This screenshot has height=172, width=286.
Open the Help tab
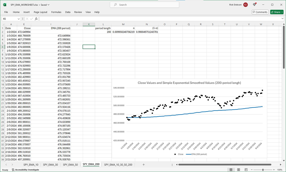coord(97,12)
